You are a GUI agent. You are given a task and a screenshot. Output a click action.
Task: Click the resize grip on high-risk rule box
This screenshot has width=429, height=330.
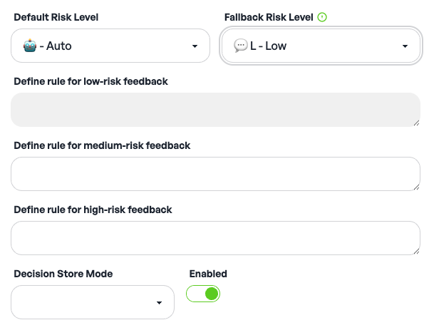pyautogui.click(x=415, y=250)
